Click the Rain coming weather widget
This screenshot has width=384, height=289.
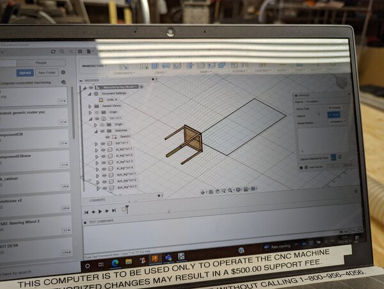[278, 247]
